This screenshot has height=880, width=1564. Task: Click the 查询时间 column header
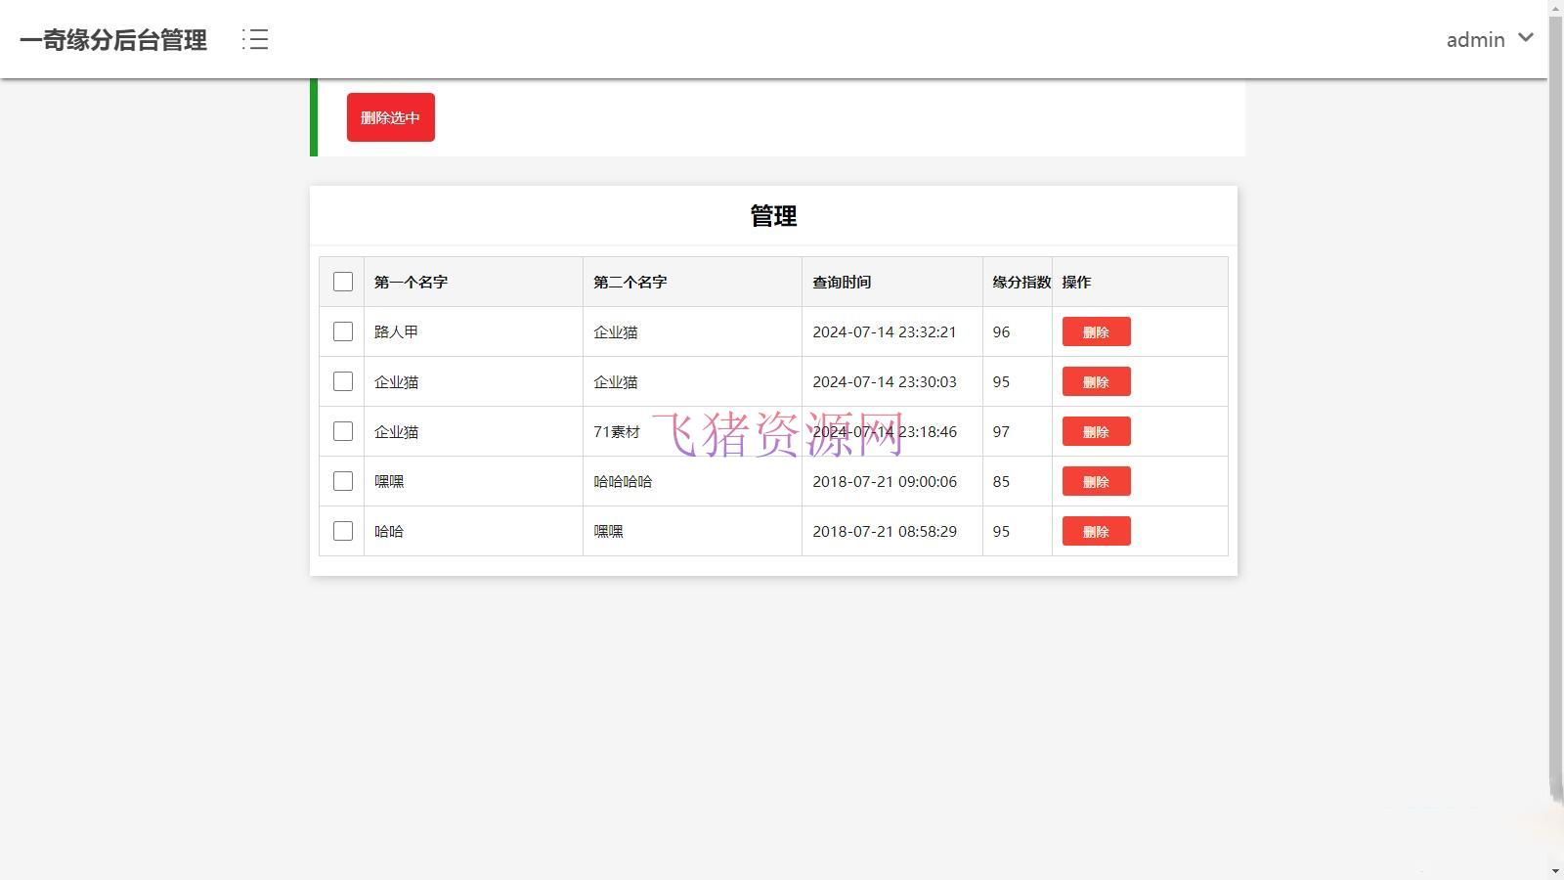842,282
